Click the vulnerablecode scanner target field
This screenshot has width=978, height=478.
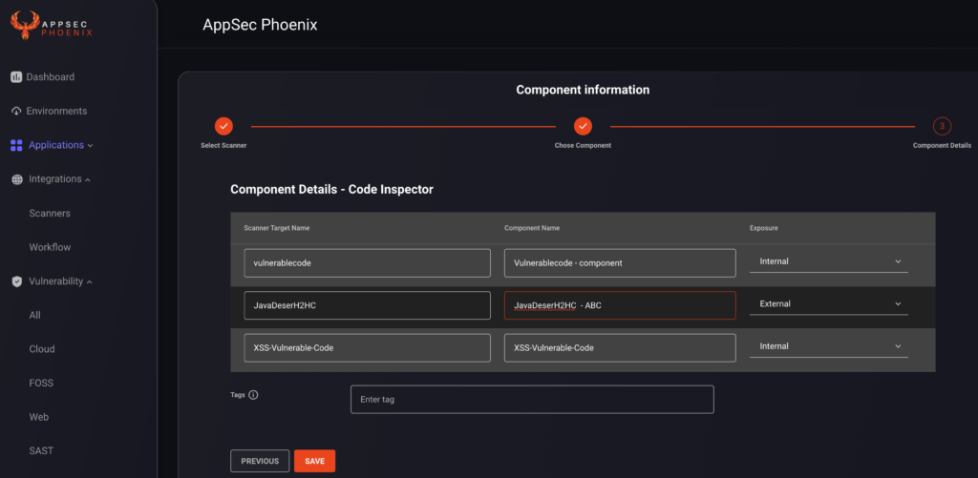tap(367, 263)
